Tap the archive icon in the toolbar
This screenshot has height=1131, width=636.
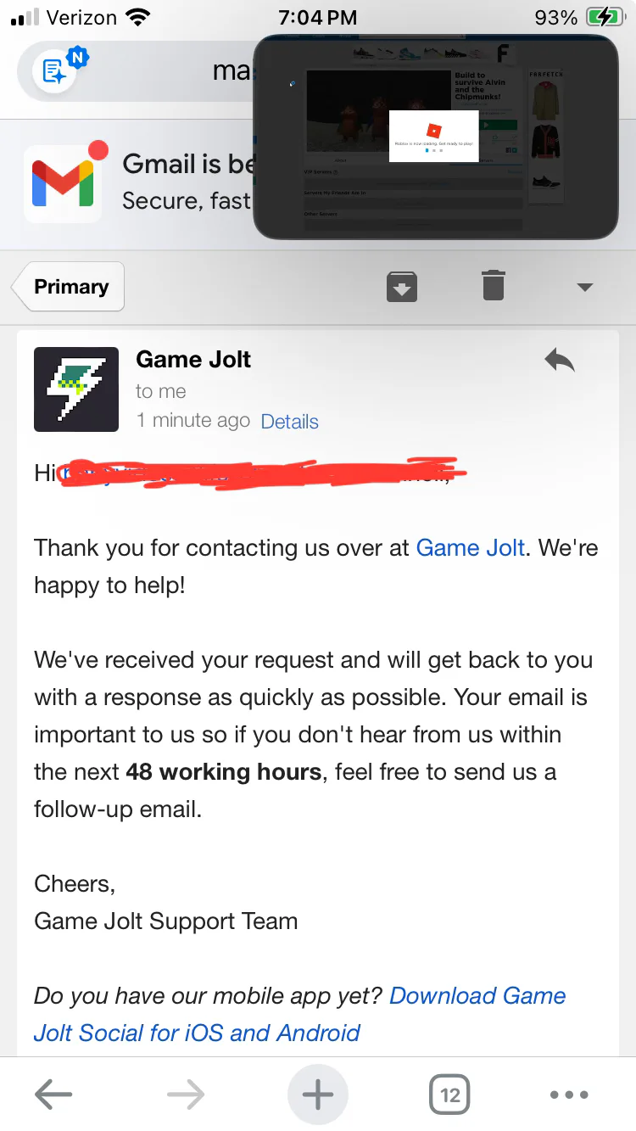[402, 286]
